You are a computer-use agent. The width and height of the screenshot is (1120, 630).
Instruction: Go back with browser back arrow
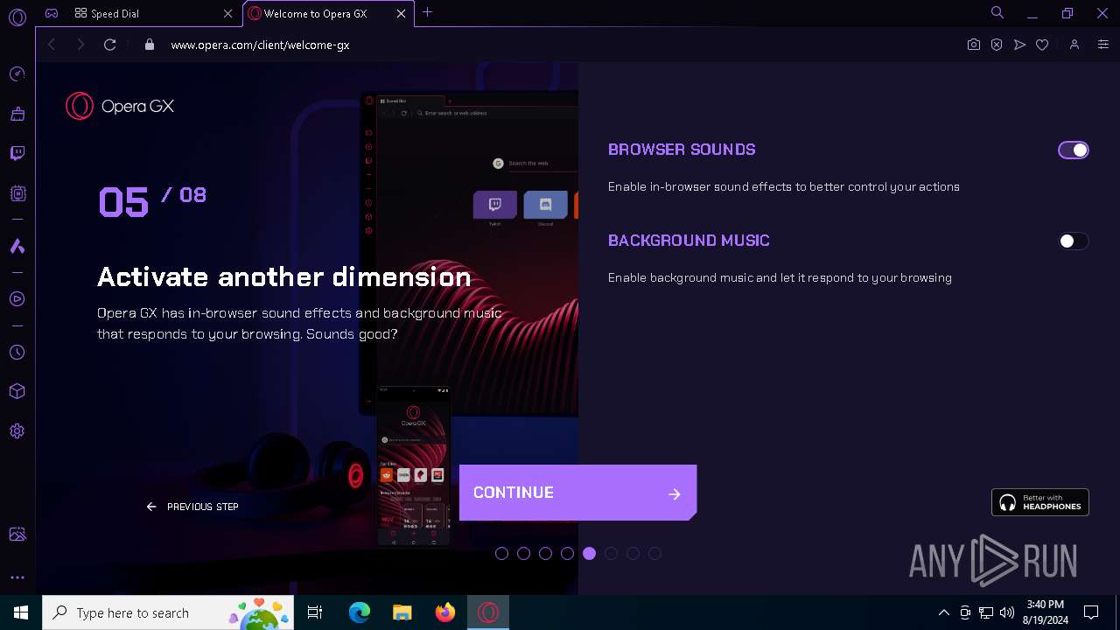(x=52, y=45)
